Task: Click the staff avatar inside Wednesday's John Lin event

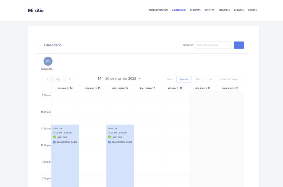Action: [x=109, y=142]
